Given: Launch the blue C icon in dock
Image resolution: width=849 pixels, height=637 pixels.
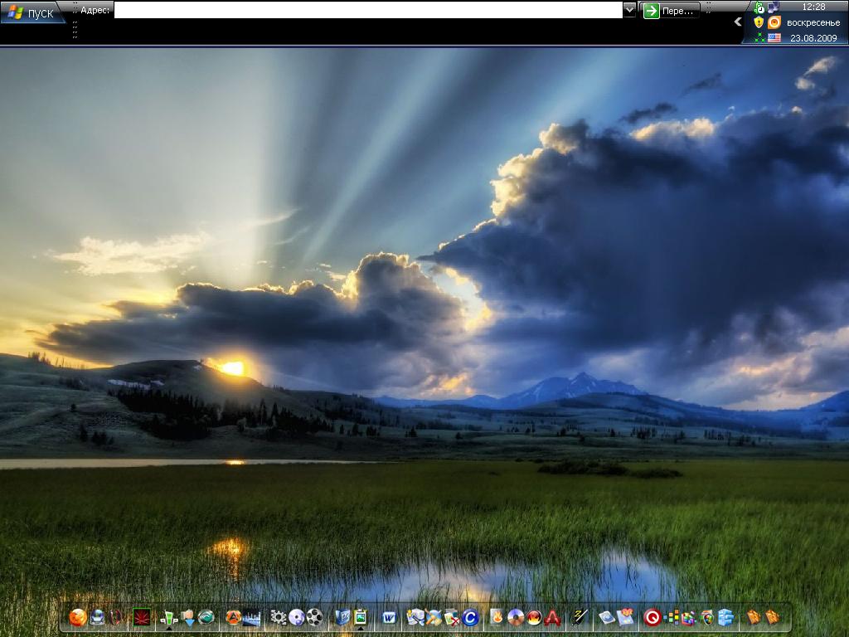Looking at the screenshot, I should (x=470, y=617).
